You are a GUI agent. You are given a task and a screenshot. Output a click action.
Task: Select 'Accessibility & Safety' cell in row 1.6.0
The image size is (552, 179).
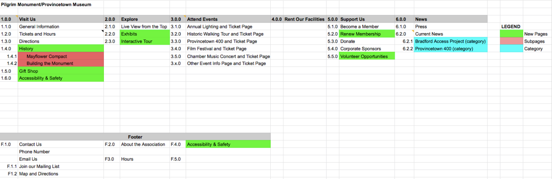pyautogui.click(x=61, y=78)
